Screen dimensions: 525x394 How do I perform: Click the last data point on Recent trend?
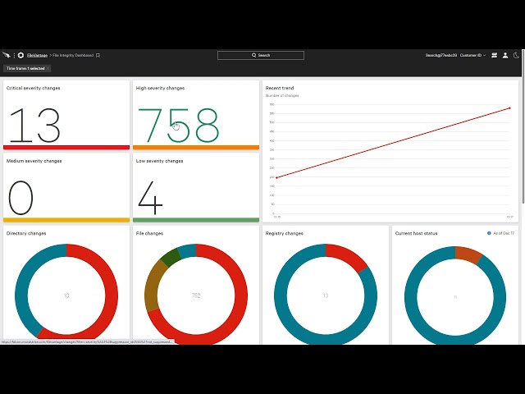coord(509,108)
